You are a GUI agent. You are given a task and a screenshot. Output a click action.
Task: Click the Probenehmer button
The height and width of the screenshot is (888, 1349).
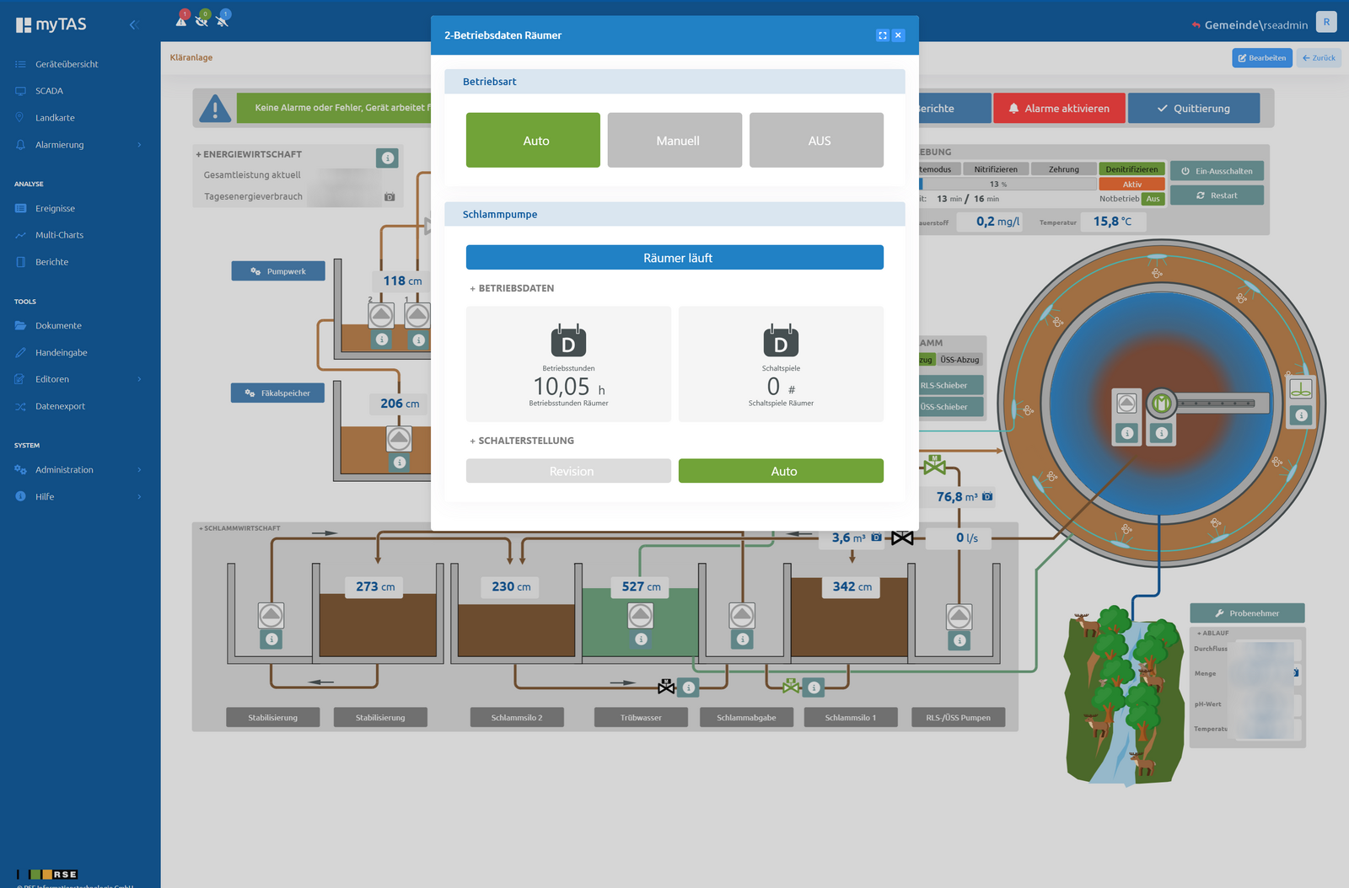pos(1247,613)
